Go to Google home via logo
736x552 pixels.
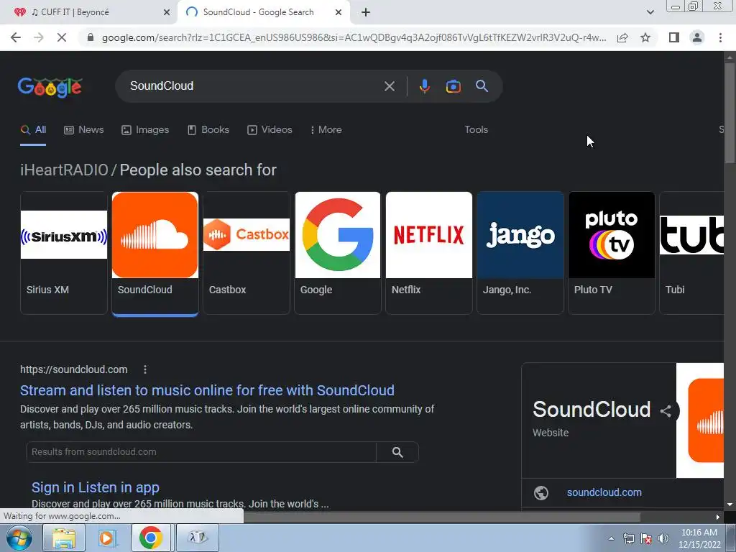tap(50, 87)
